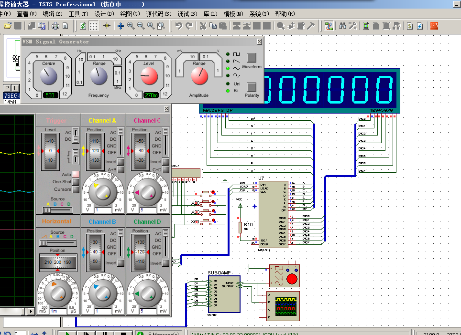This screenshot has width=461, height=335.
Task: Generate bill of materials dollar icon
Action: tap(410, 26)
